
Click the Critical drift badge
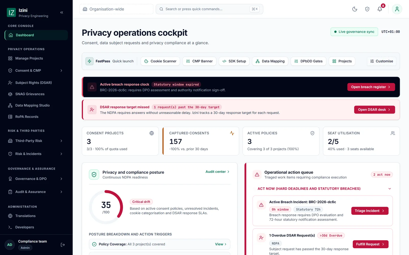141,202
